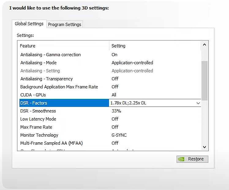Select the Antialiasing - Mode feature
Image resolution: width=229 pixels, height=190 pixels.
[x=38, y=63]
